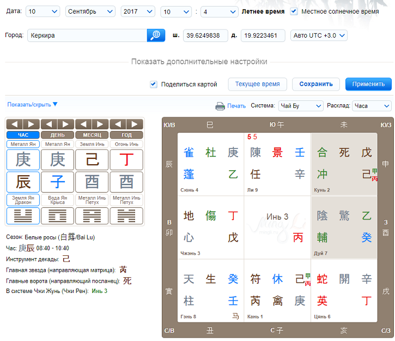Open the day dropdown showing 10
The width and height of the screenshot is (395, 341).
point(43,11)
